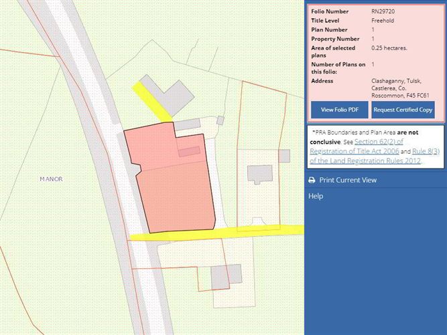The width and height of the screenshot is (447, 335).
Task: Click the pink highlighted folio parcel on map
Action: click(174, 194)
